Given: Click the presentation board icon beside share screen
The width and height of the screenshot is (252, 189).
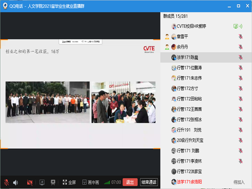Looking at the screenshot, I should tap(53, 182).
